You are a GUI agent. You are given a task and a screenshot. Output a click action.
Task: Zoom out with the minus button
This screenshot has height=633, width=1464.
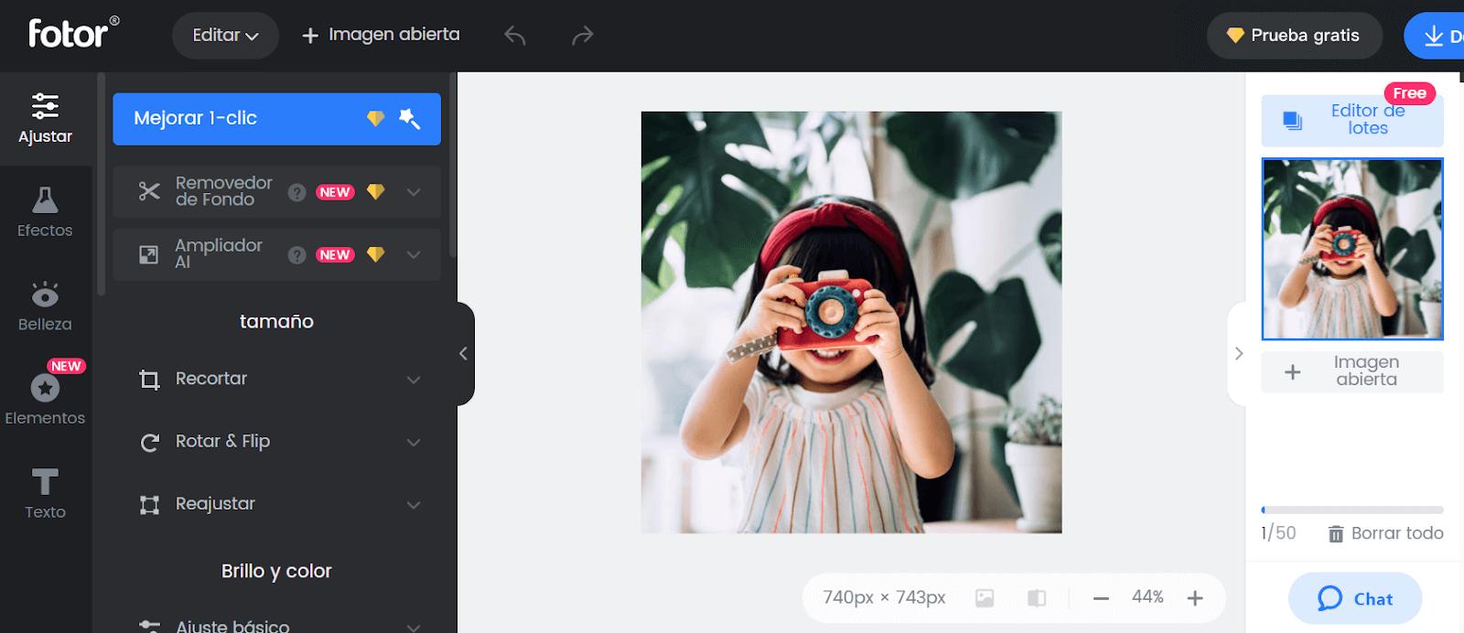(x=1101, y=598)
